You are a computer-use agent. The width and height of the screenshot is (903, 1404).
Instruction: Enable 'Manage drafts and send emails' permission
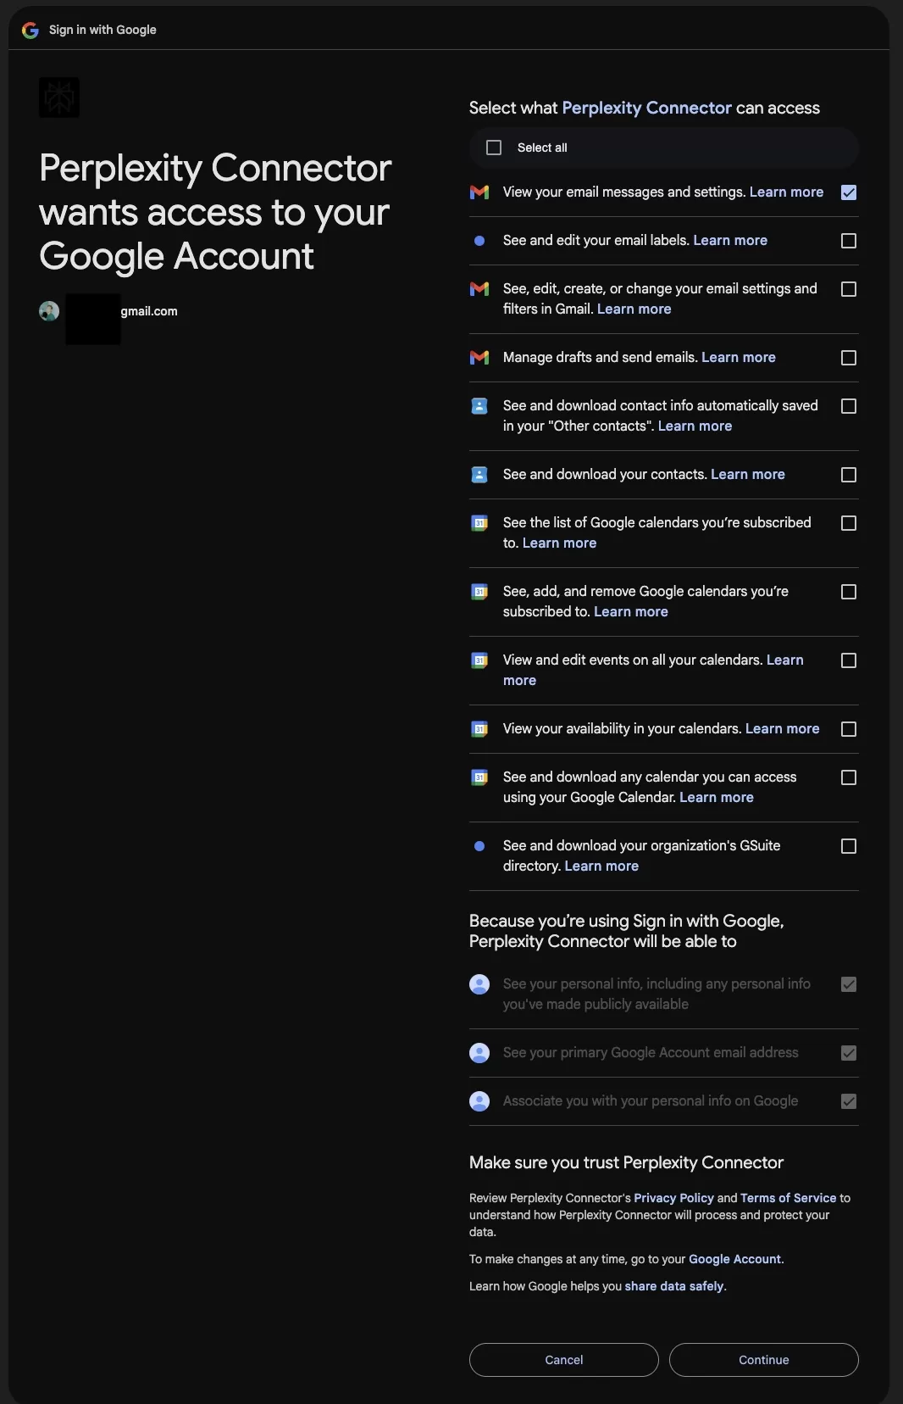(x=849, y=358)
